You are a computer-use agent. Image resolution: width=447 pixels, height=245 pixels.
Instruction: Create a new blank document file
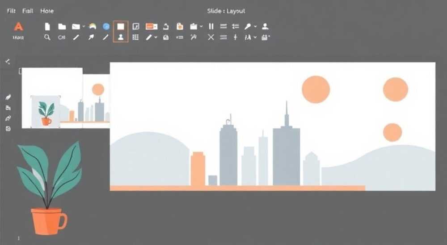(x=47, y=26)
